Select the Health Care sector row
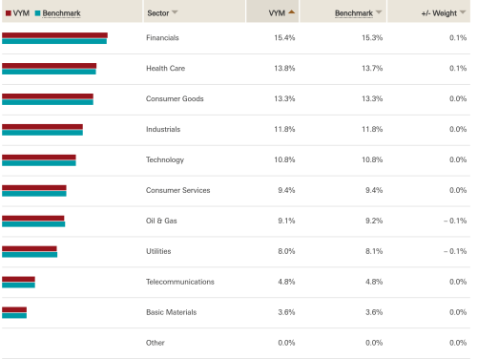Viewport: 478px width, 359px height. pyautogui.click(x=236, y=69)
